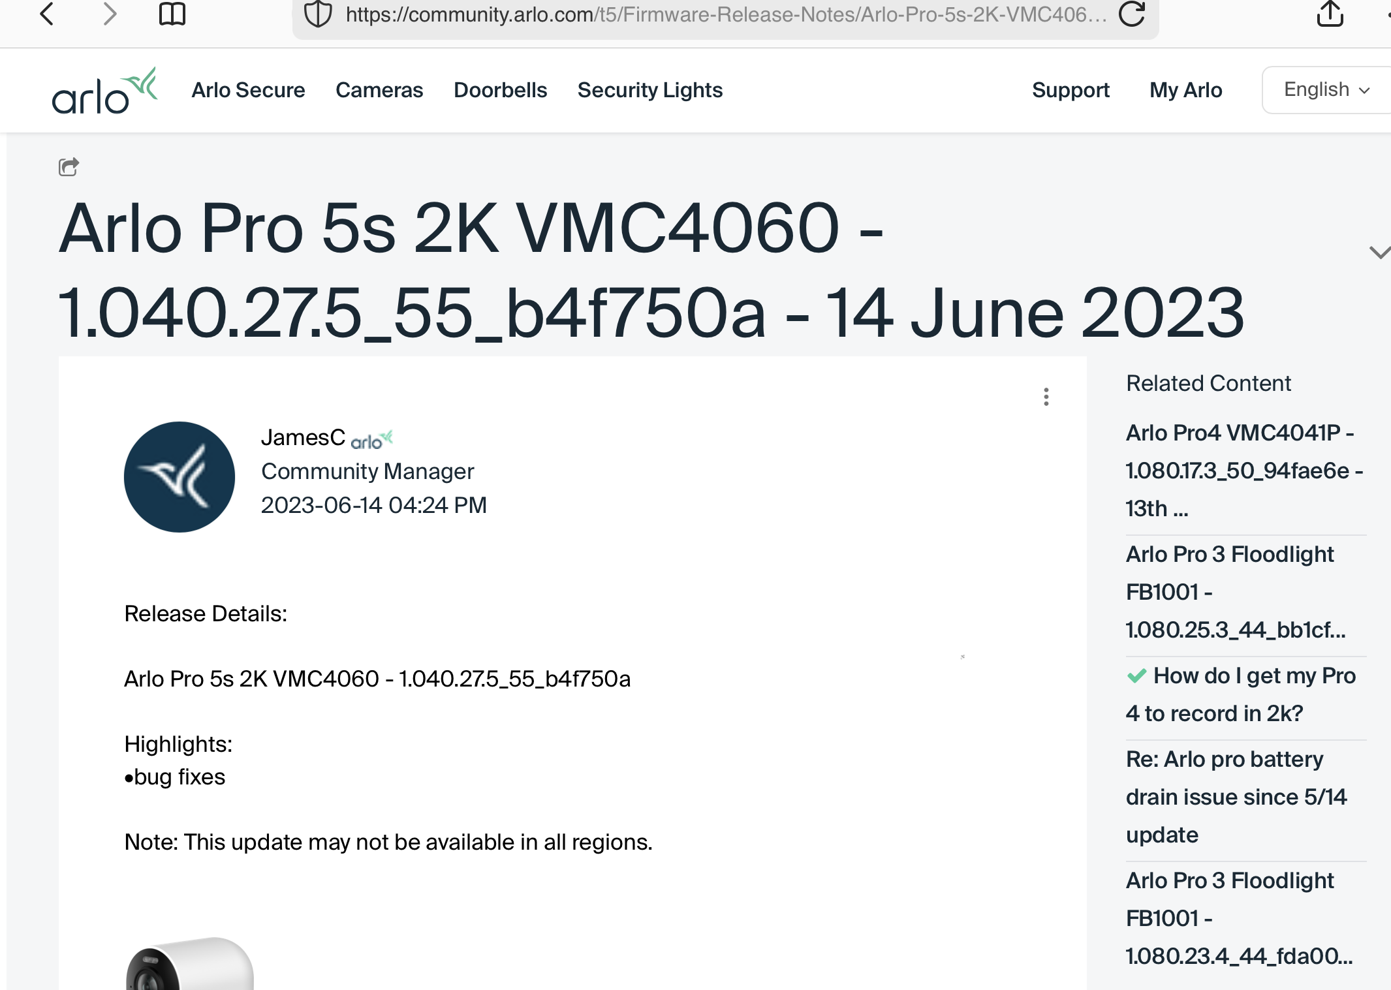Reload the page with the refresh icon
Screen dimensions: 1391x990
[x=1132, y=14]
